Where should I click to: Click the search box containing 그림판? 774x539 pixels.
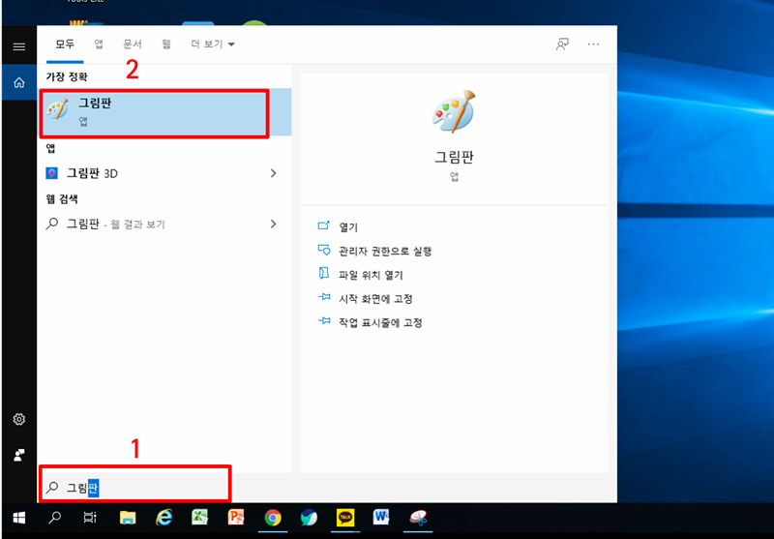134,488
